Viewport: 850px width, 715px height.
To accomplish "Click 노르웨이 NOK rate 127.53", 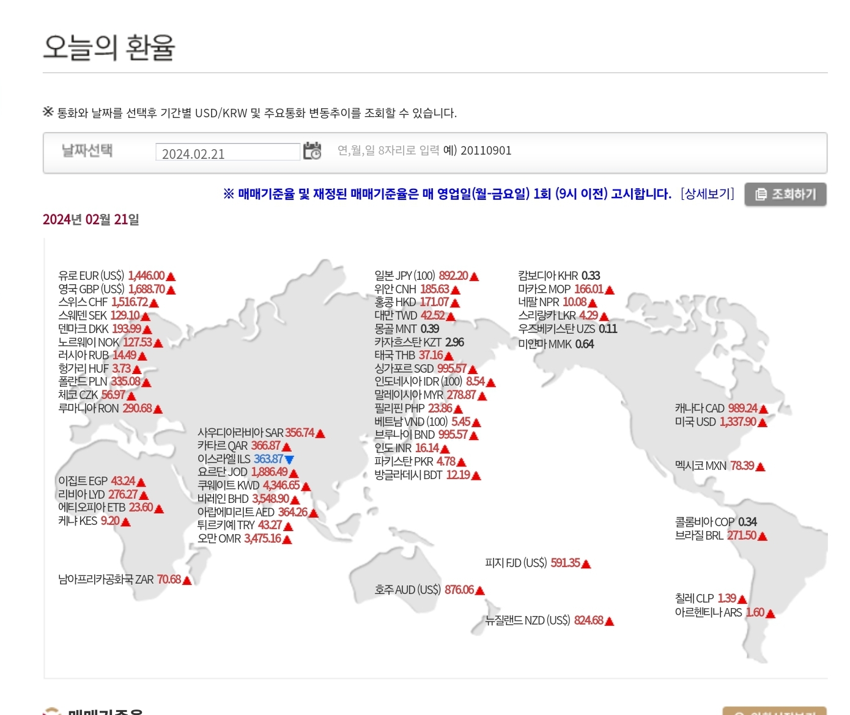I will (138, 343).
